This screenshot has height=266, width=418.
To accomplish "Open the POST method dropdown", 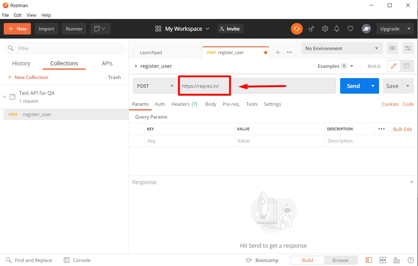I will (x=155, y=86).
